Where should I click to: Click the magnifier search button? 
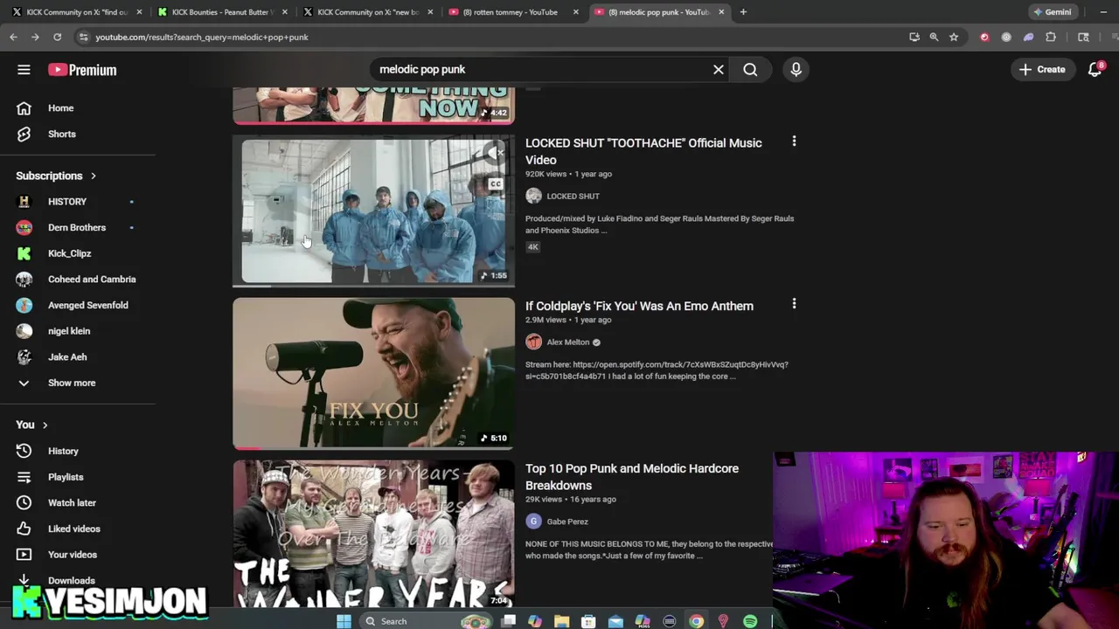click(x=750, y=70)
